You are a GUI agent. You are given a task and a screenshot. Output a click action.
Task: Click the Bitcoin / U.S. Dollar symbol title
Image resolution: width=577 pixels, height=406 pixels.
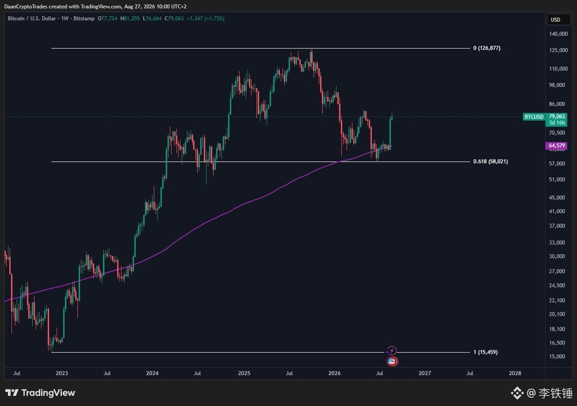32,18
